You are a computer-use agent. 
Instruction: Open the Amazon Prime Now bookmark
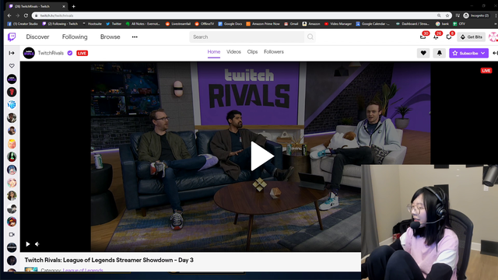tap(263, 24)
